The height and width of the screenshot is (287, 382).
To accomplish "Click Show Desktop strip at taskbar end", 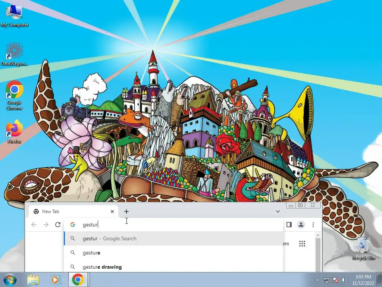I will (x=379, y=280).
